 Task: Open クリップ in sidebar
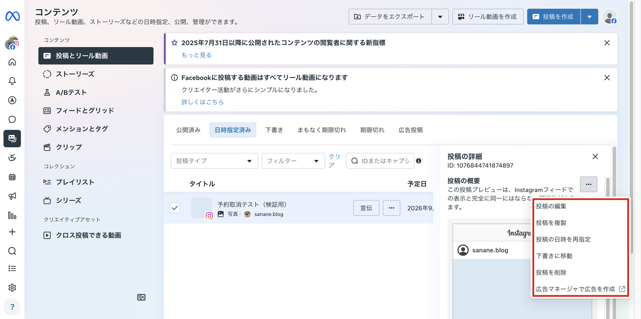[96, 147]
